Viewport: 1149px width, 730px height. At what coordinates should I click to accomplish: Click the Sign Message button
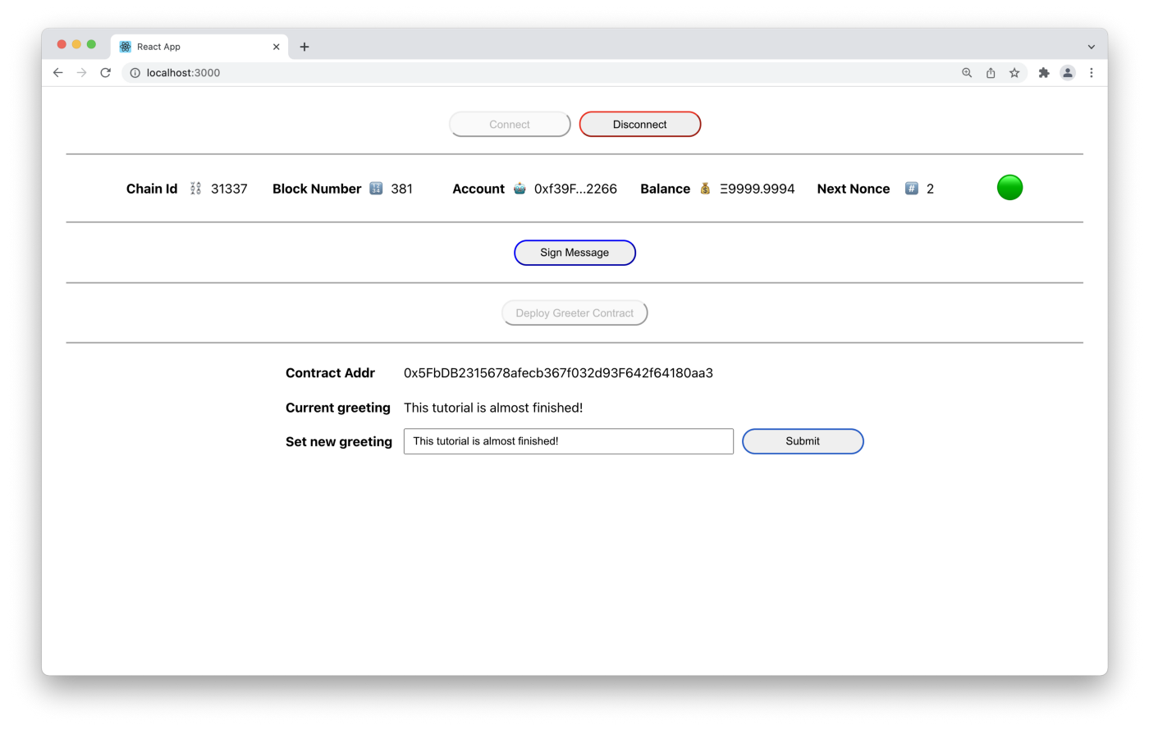[574, 253]
